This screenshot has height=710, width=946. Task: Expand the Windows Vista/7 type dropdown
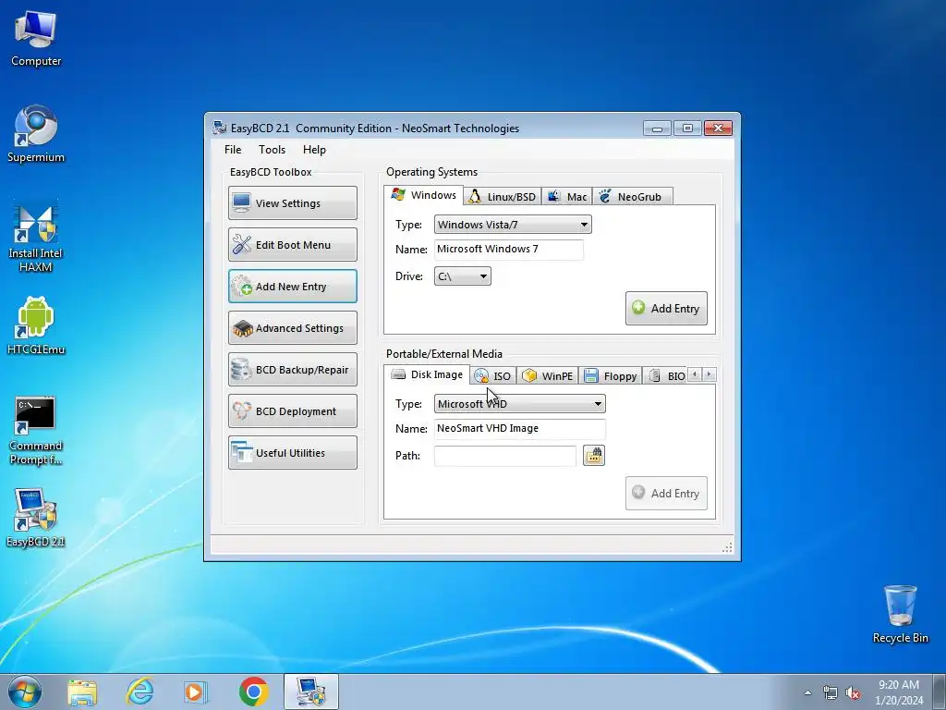coord(513,225)
